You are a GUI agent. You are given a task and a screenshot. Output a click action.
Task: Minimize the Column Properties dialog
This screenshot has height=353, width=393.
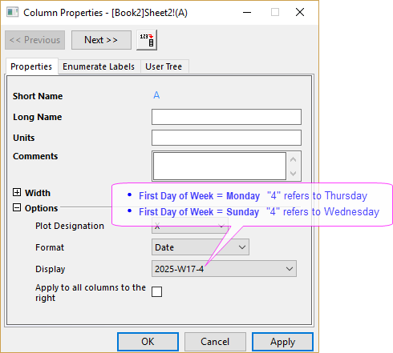coord(247,12)
